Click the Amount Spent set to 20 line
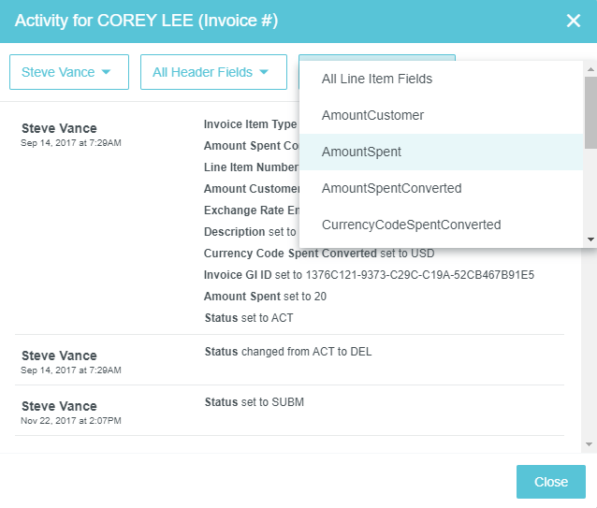The image size is (597, 508). [x=265, y=297]
